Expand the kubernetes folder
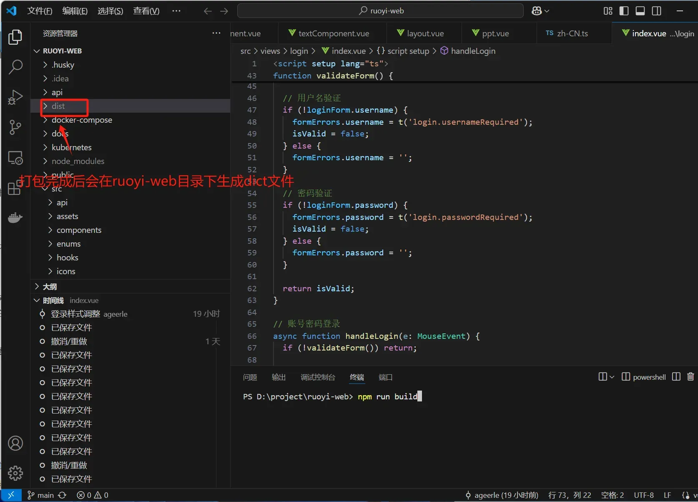The height and width of the screenshot is (502, 698). pos(71,147)
